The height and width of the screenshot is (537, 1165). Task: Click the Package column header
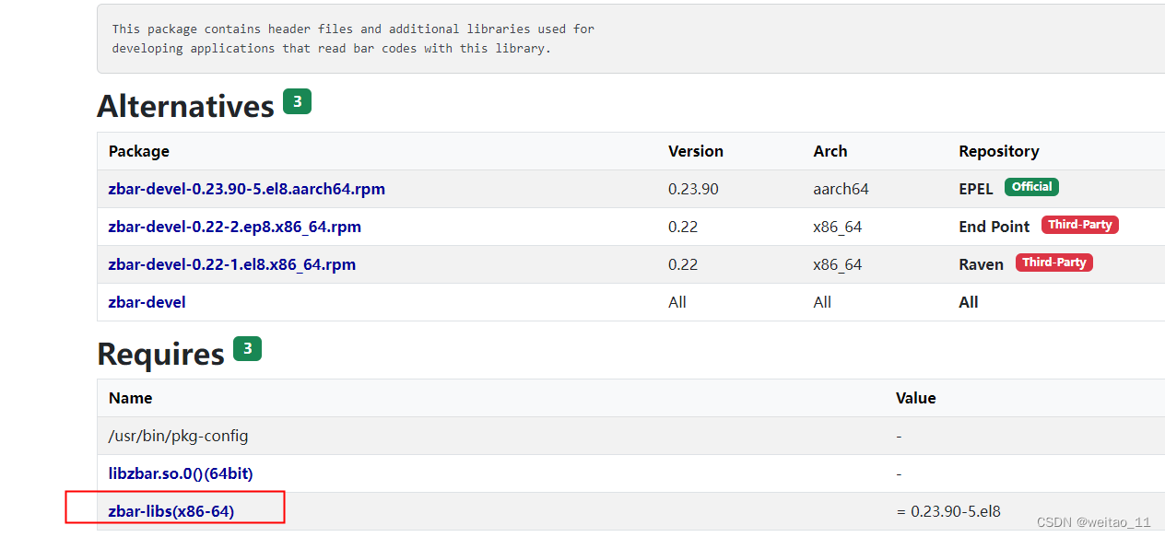click(138, 151)
